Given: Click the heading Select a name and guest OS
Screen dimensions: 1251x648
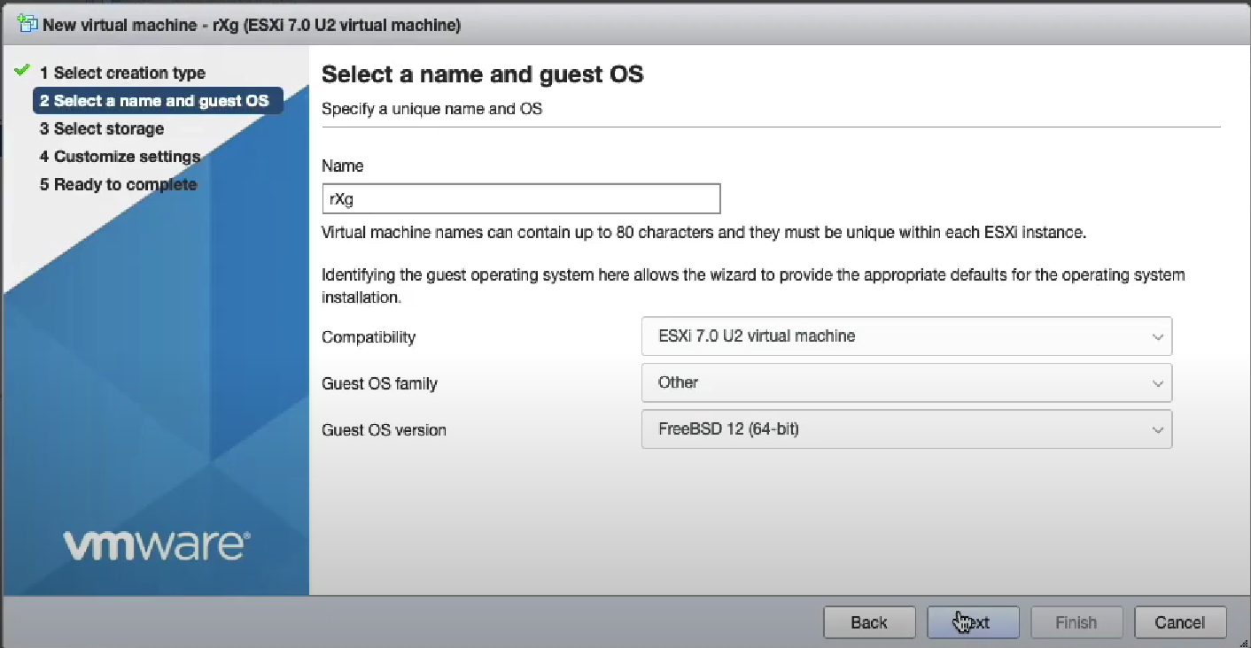Looking at the screenshot, I should (483, 74).
